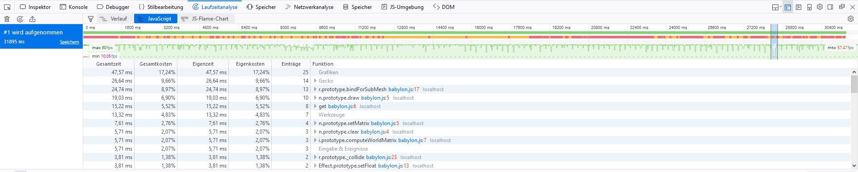The width and height of the screenshot is (858, 172).
Task: Toggle dock to side of browser window
Action: [830, 7]
